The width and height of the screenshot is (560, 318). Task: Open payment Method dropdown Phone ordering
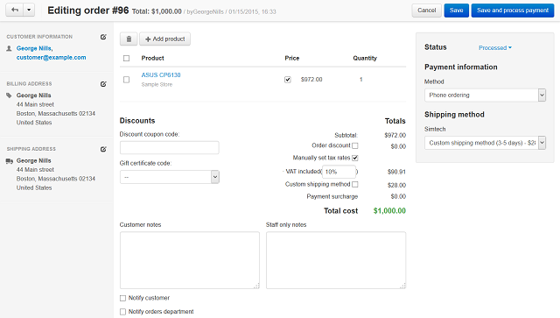tap(485, 95)
